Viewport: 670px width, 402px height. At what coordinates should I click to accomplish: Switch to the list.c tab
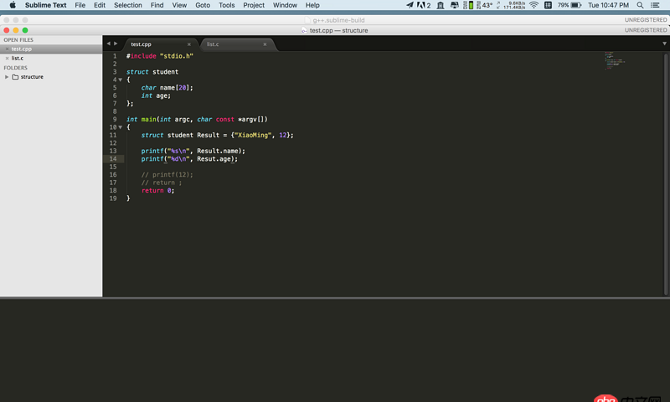235,44
